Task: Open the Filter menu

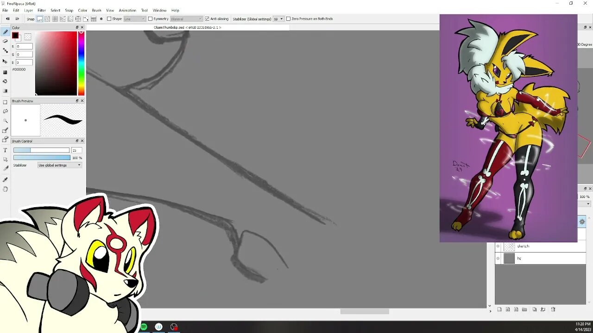Action: (x=42, y=10)
